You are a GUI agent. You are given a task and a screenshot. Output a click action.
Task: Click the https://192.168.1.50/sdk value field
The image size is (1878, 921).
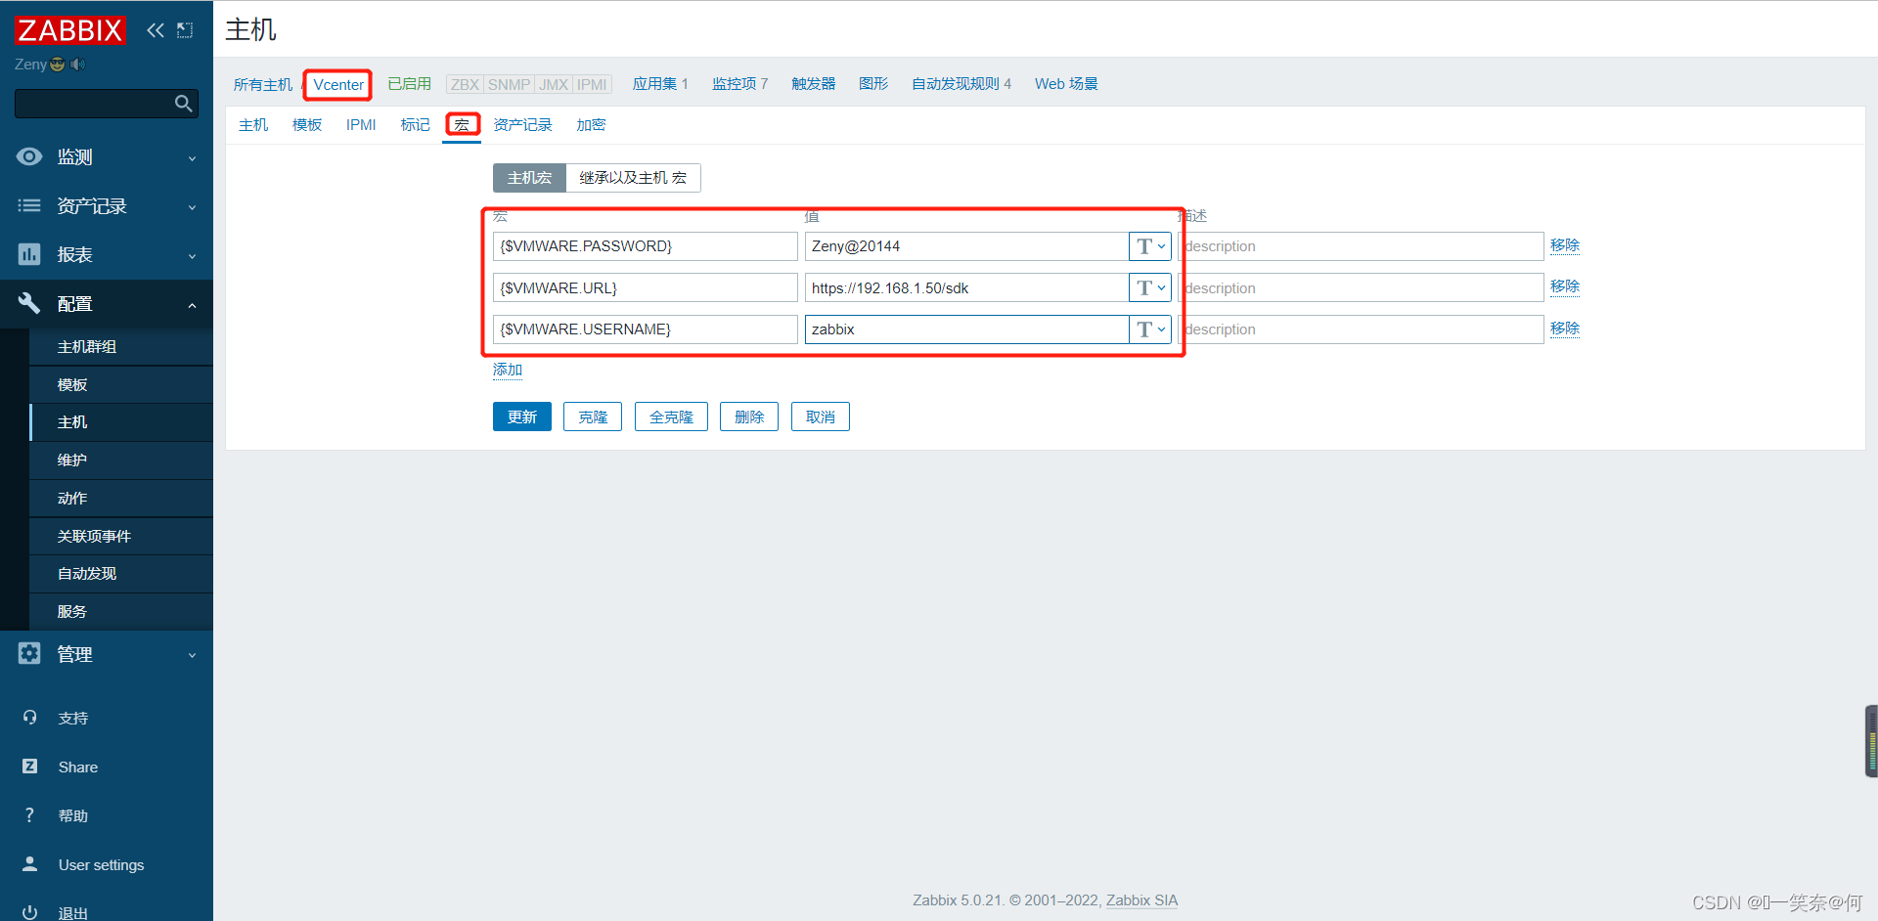click(966, 287)
